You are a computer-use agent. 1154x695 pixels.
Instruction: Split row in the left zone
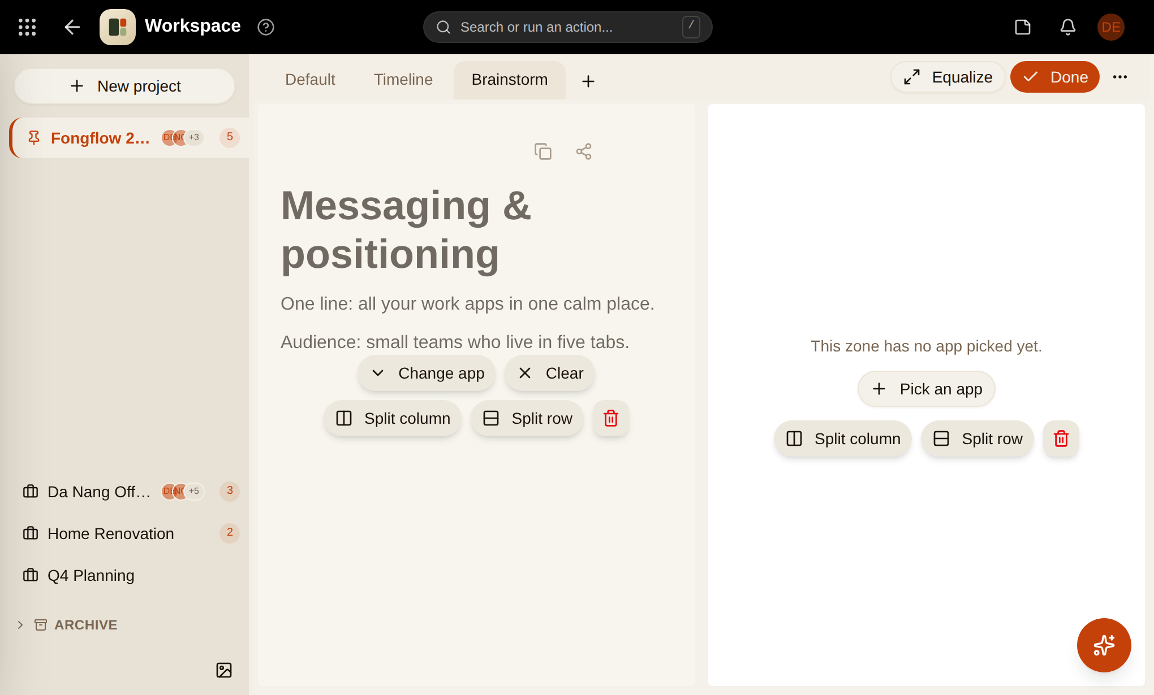point(527,419)
